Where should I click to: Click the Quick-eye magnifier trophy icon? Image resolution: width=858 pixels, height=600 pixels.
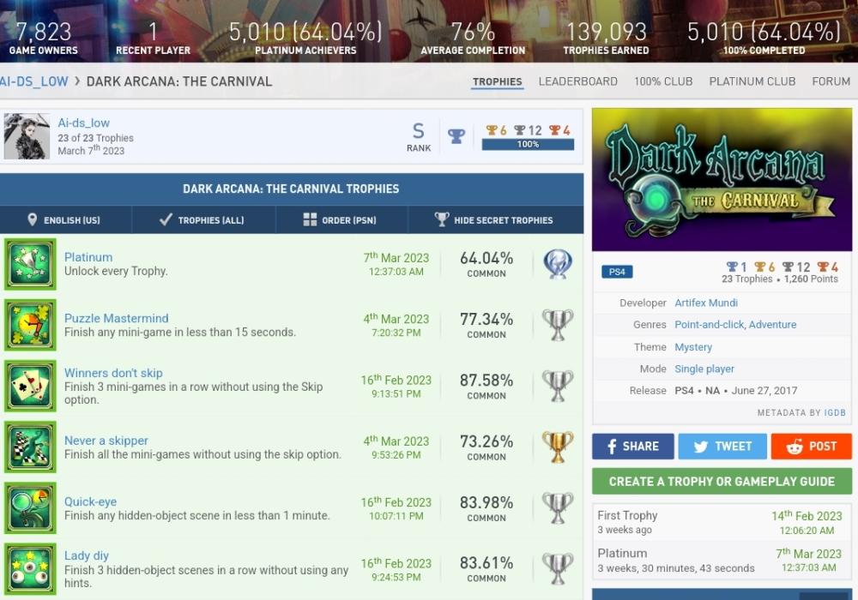(30, 507)
